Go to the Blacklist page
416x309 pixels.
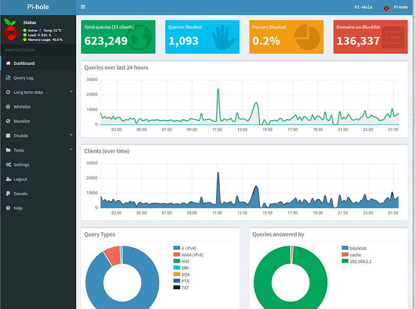click(38, 121)
